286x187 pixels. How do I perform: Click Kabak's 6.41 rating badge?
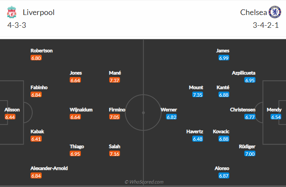click(36, 139)
